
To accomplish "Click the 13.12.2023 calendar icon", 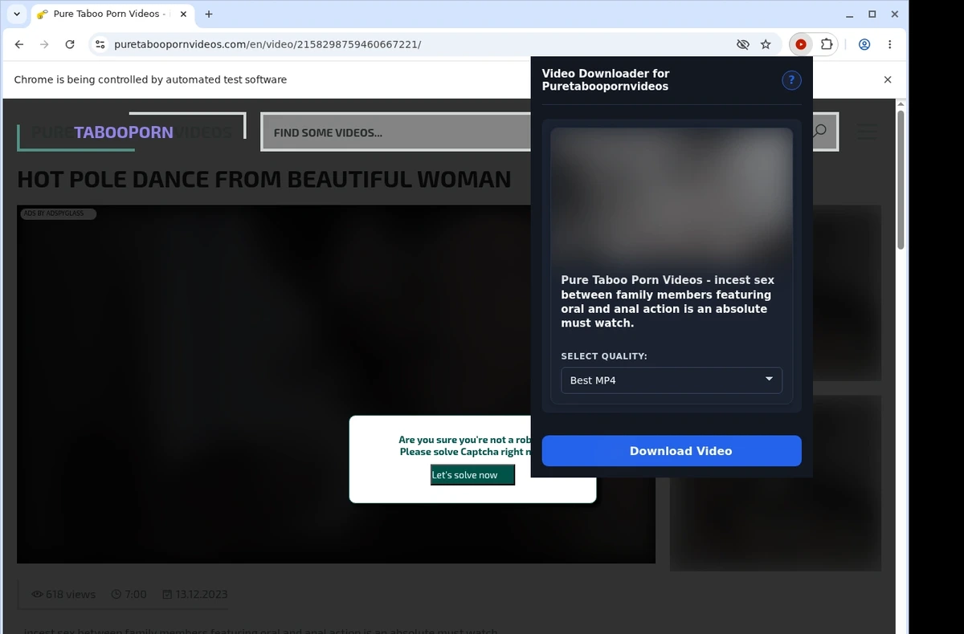I will (167, 595).
